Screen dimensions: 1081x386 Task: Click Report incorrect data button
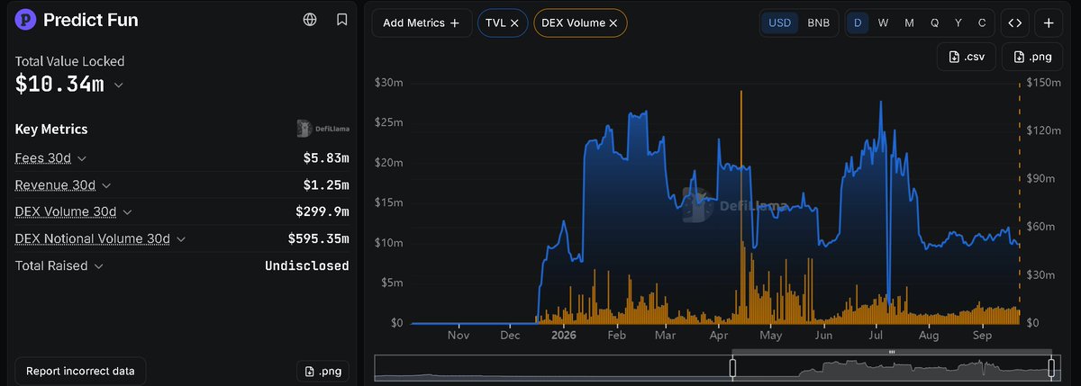tap(80, 371)
